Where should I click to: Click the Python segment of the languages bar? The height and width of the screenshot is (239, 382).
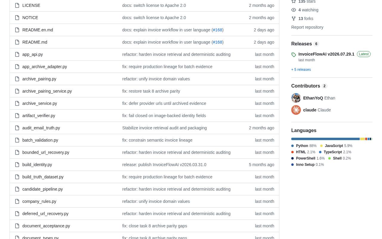click(325, 139)
